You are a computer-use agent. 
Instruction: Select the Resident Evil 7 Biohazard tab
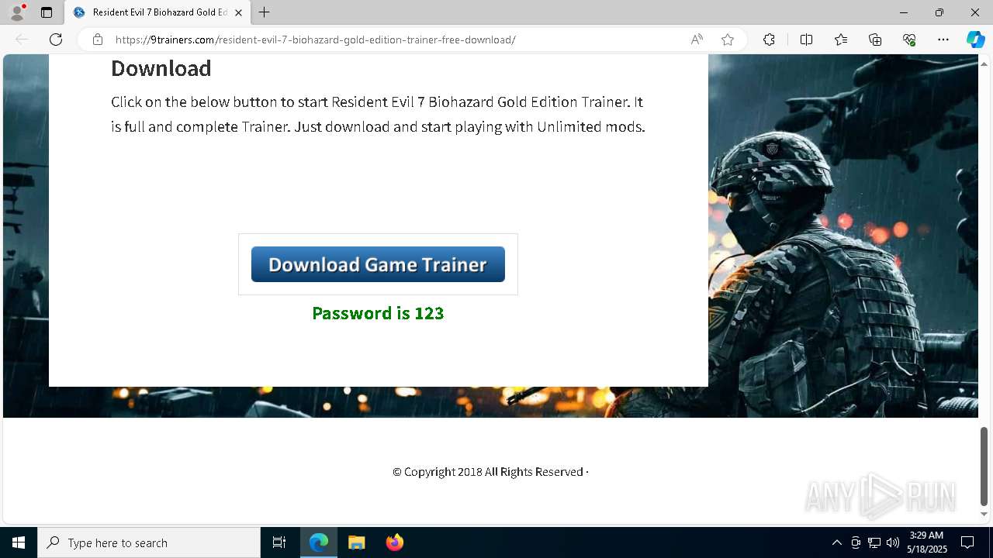(x=157, y=12)
